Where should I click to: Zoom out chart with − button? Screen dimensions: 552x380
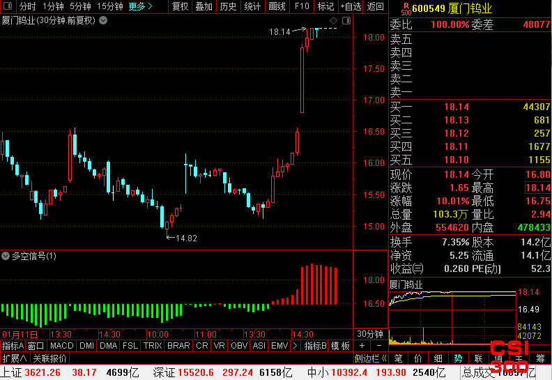pos(379,346)
